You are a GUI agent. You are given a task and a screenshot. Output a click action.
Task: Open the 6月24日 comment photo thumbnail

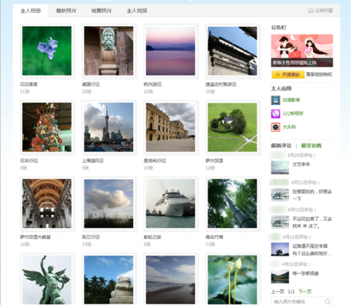(x=280, y=167)
